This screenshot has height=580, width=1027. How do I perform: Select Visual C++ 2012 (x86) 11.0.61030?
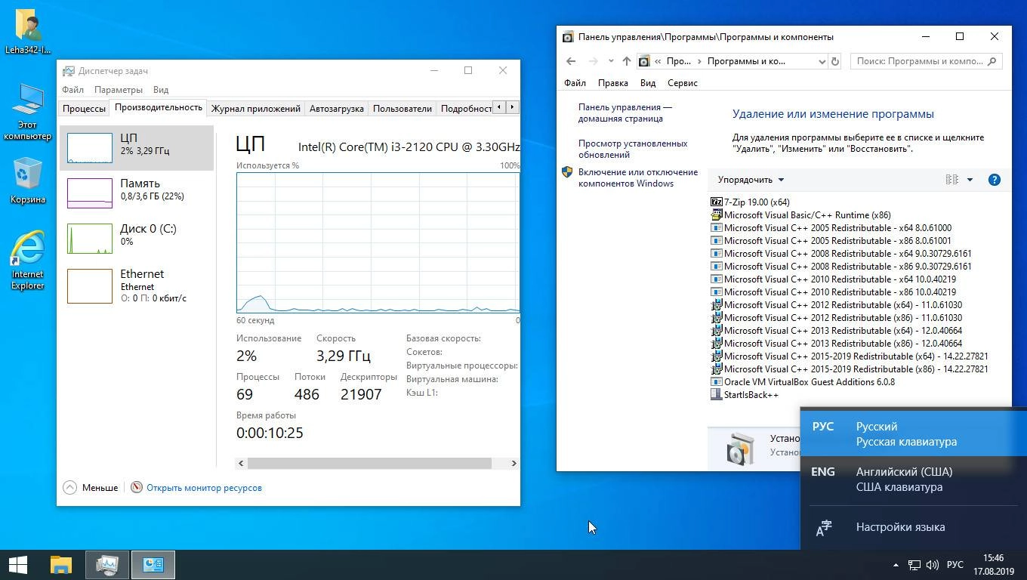[837, 317]
